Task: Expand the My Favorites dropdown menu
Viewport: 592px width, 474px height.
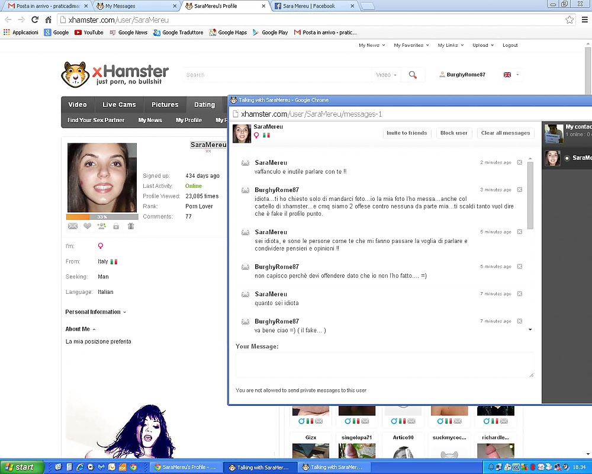Action: coord(411,45)
